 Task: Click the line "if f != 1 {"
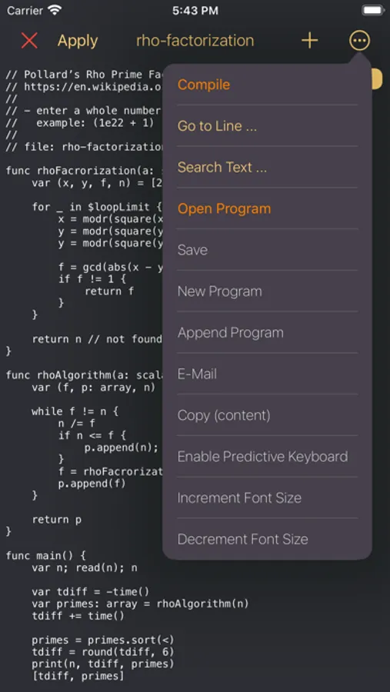[x=92, y=279]
